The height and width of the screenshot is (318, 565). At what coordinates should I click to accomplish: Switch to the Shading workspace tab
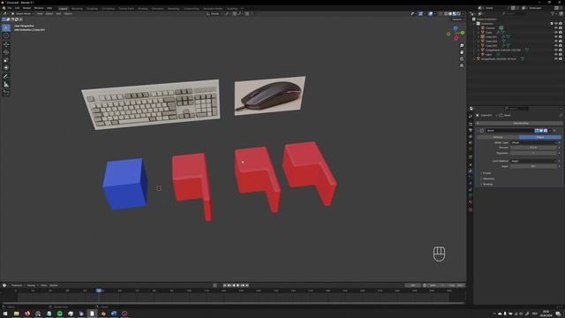pyautogui.click(x=143, y=8)
